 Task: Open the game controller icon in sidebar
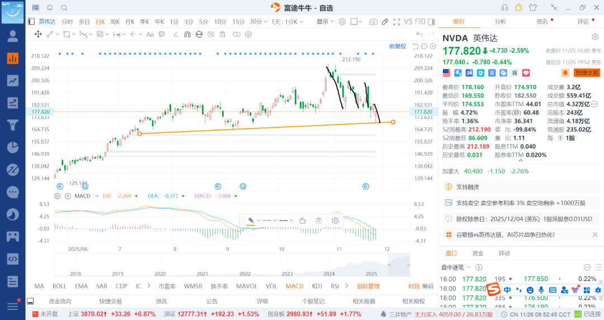pyautogui.click(x=13, y=237)
